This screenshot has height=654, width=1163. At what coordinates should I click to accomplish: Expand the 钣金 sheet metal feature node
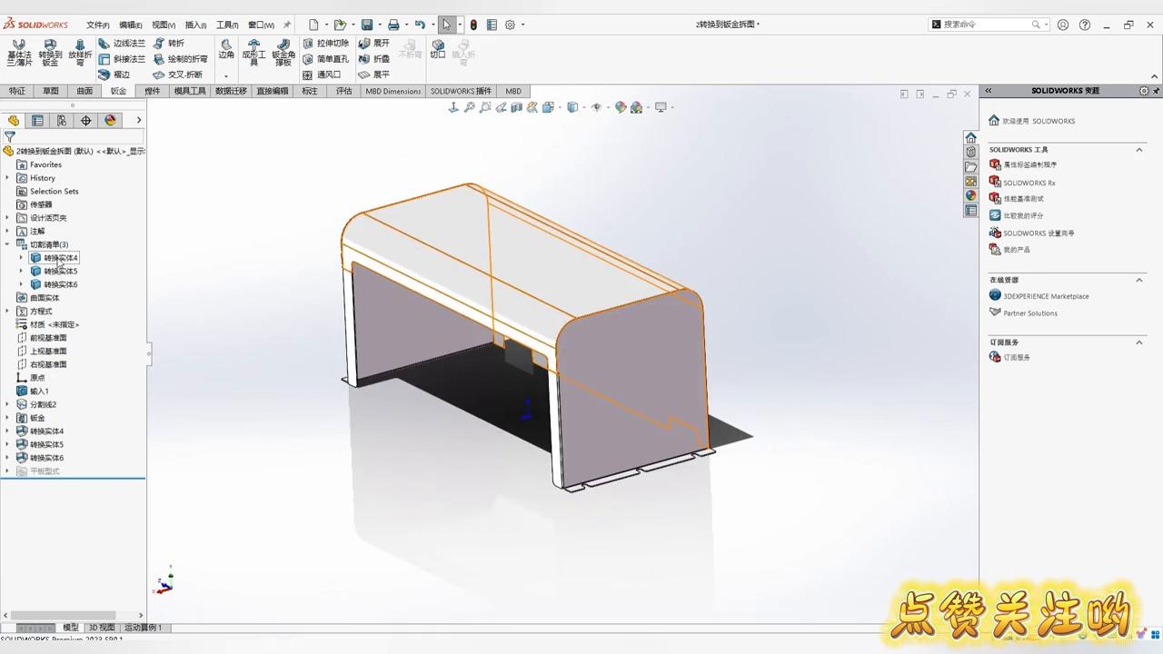pyautogui.click(x=7, y=418)
